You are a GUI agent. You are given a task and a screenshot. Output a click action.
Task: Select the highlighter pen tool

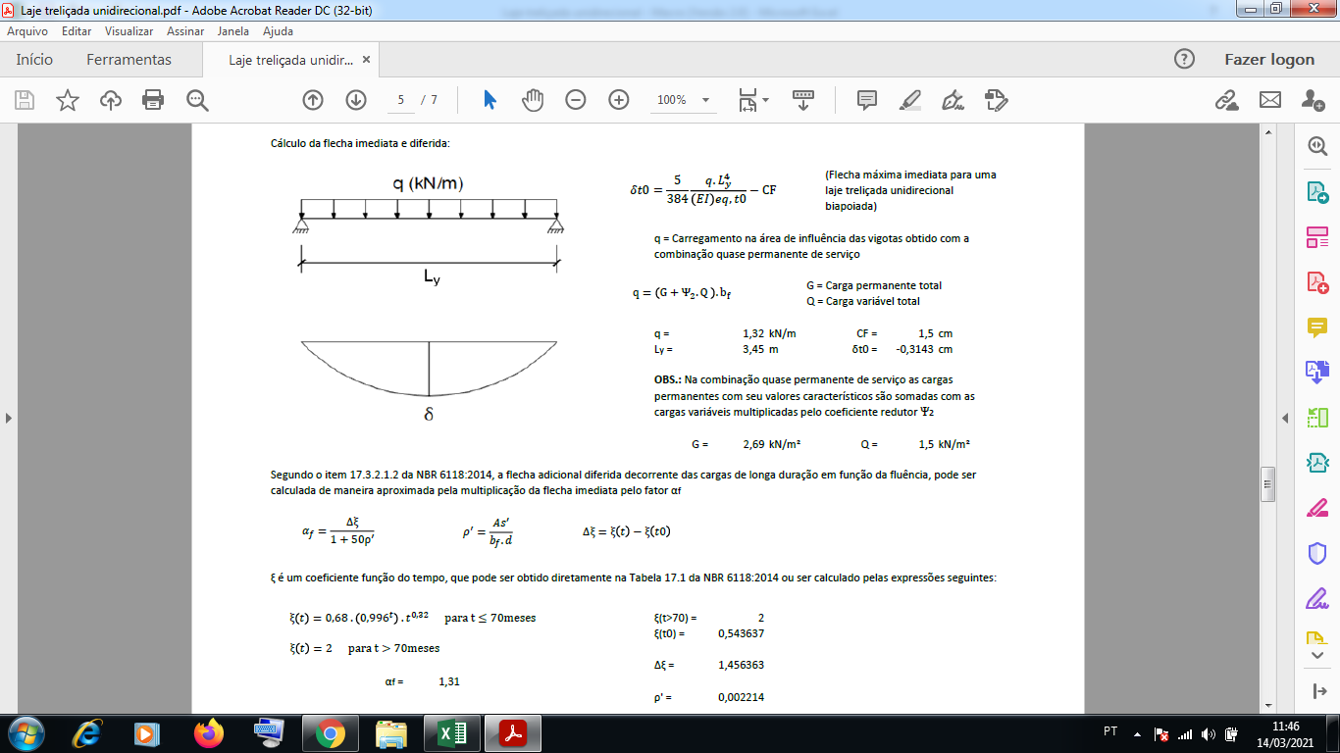(910, 100)
